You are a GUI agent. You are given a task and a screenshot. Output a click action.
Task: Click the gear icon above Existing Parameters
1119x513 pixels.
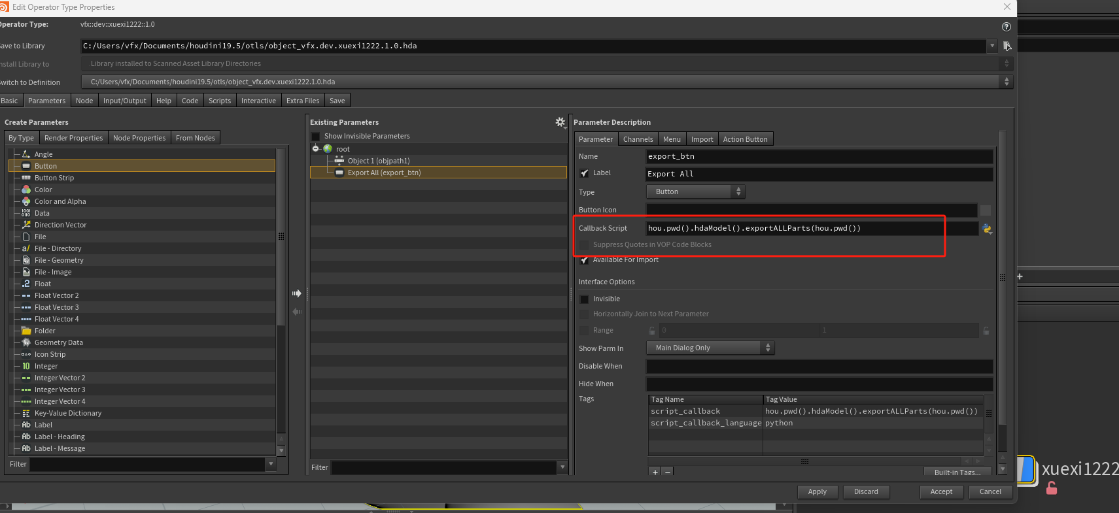[560, 122]
